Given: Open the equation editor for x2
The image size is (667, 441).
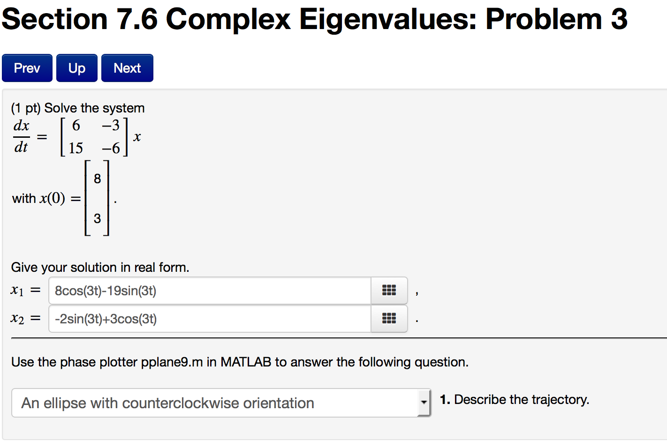Looking at the screenshot, I should [x=389, y=319].
